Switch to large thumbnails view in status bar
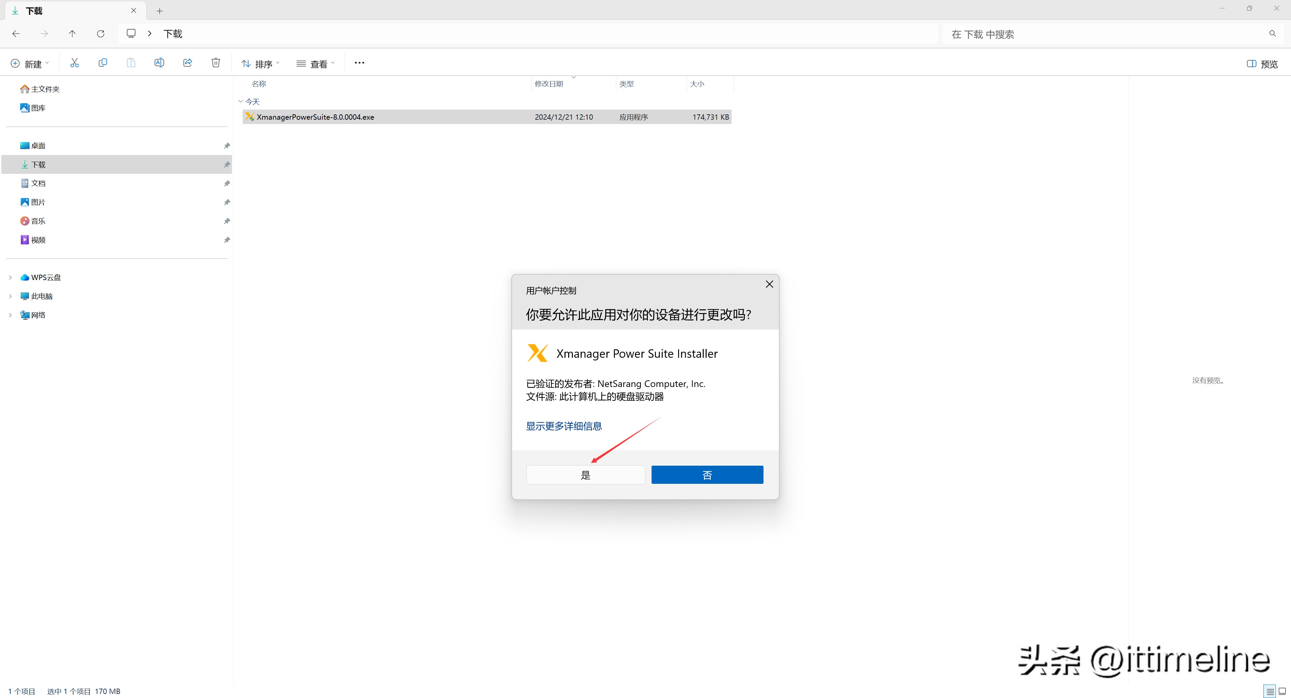Viewport: 1291px width, 698px height. (1282, 692)
